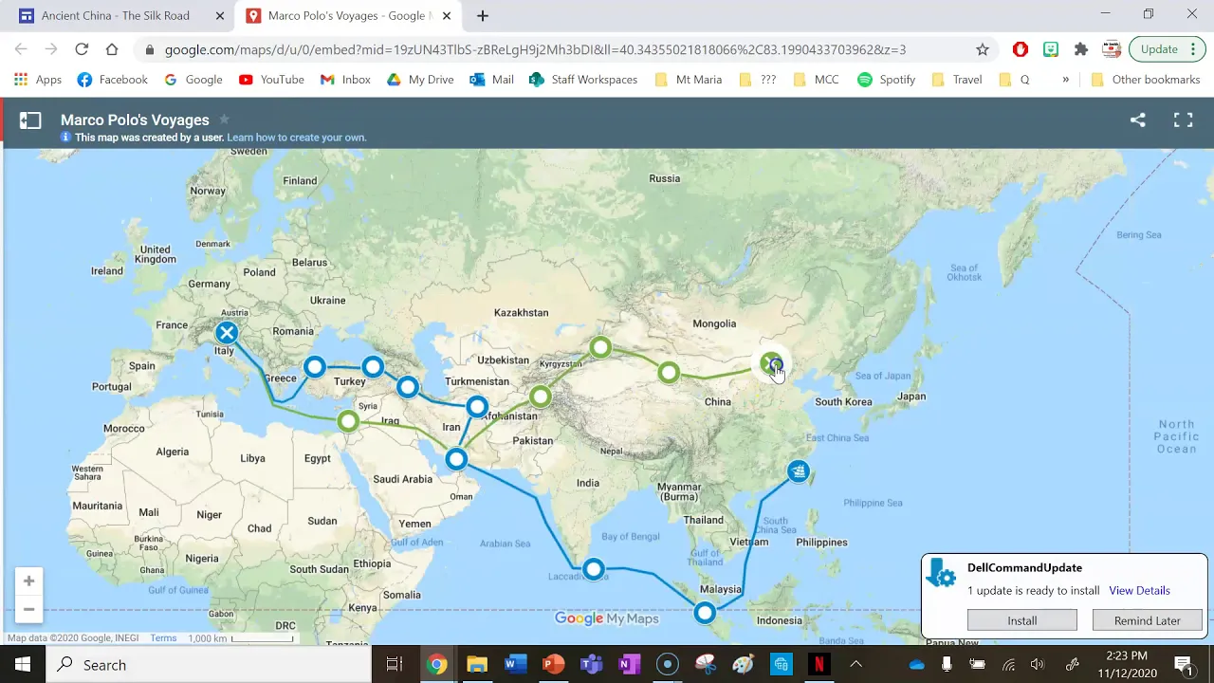Zoom in on the map
The width and height of the screenshot is (1214, 683).
pos(28,581)
